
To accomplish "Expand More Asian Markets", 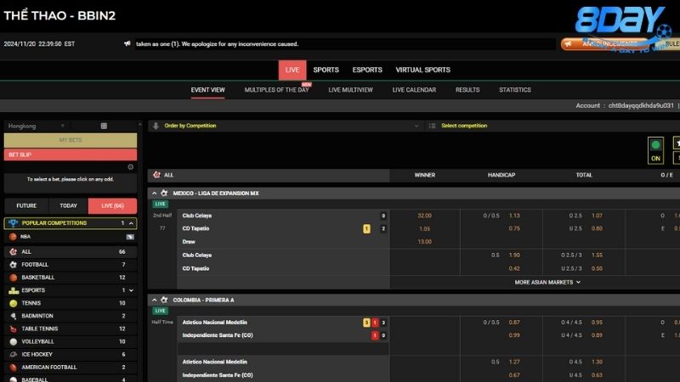I will [x=547, y=283].
